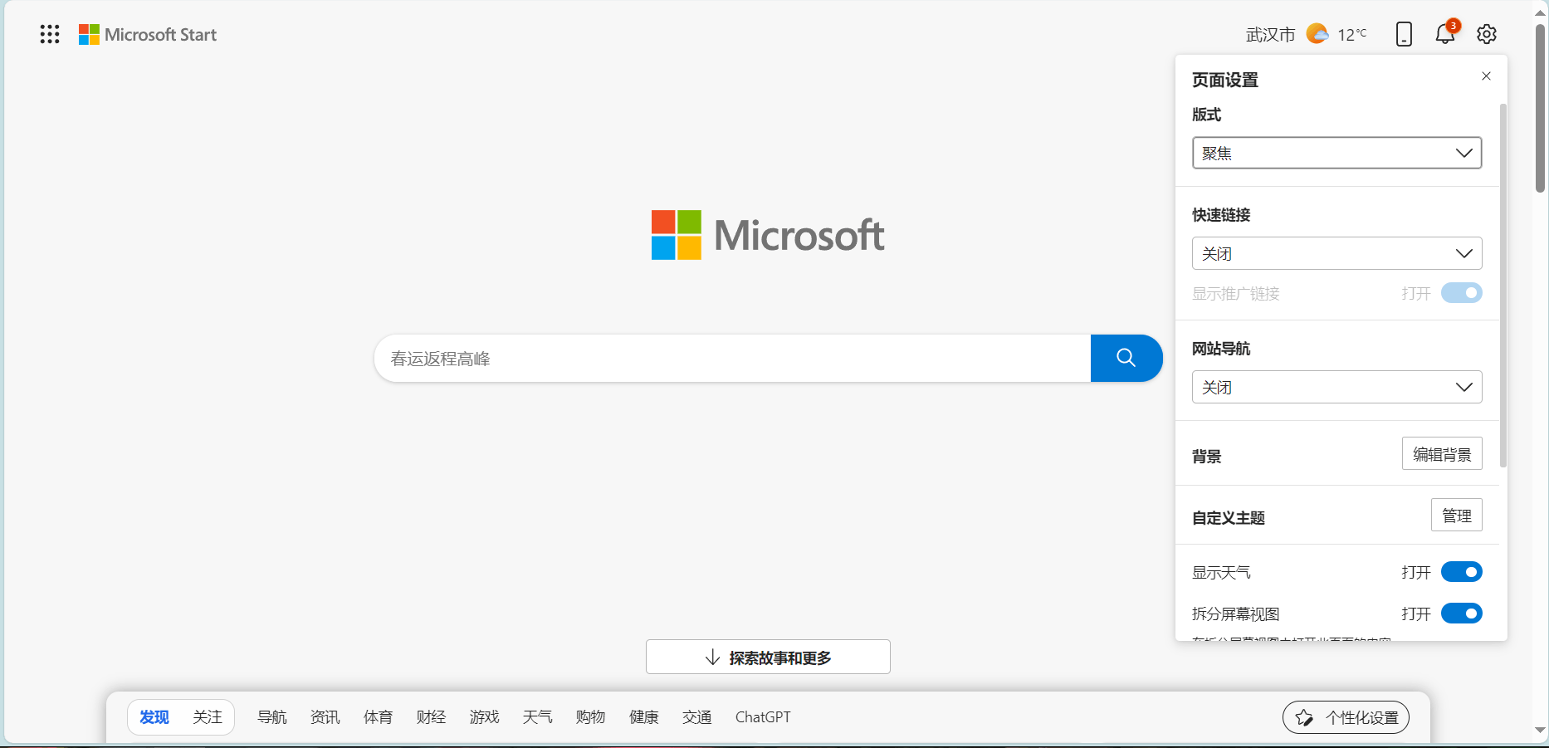Click the settings gear icon

1487,34
